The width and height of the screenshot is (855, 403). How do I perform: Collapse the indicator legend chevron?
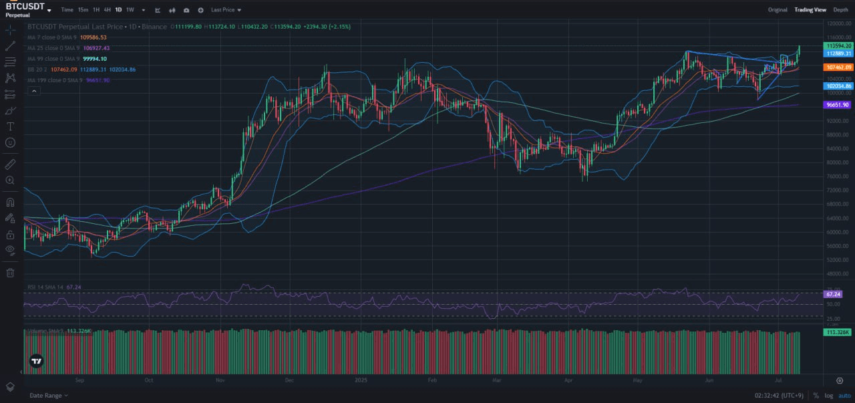coord(33,91)
